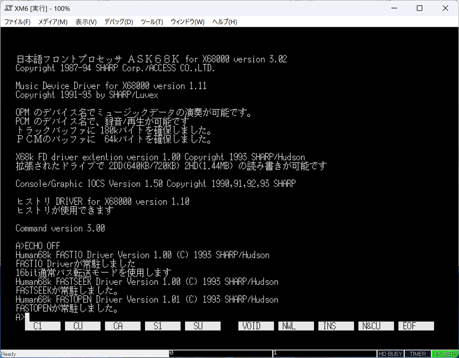The width and height of the screenshot is (459, 358).
Task: Click 'Console/Graphic IOCS Version 1.50' line
Action: (x=156, y=184)
